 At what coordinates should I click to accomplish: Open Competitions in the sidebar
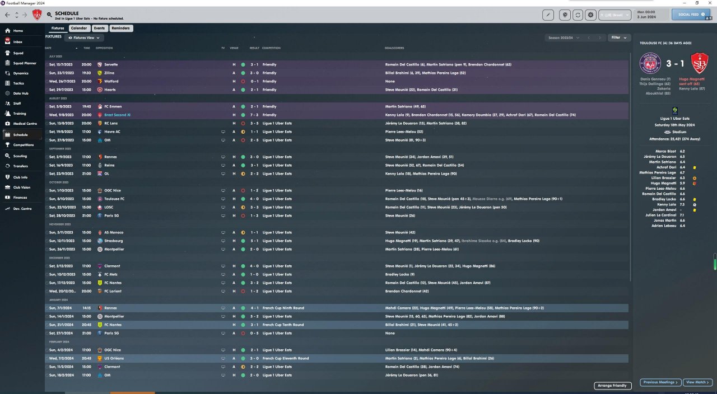pos(22,145)
